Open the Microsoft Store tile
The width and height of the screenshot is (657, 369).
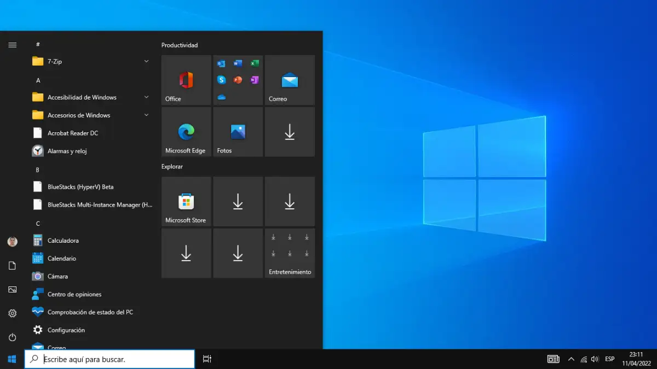186,201
